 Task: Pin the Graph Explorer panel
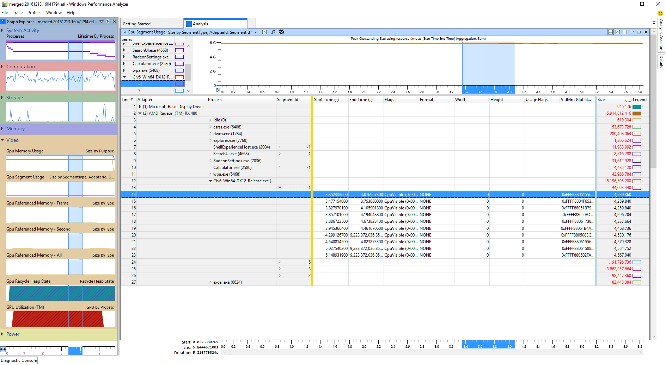pyautogui.click(x=108, y=21)
